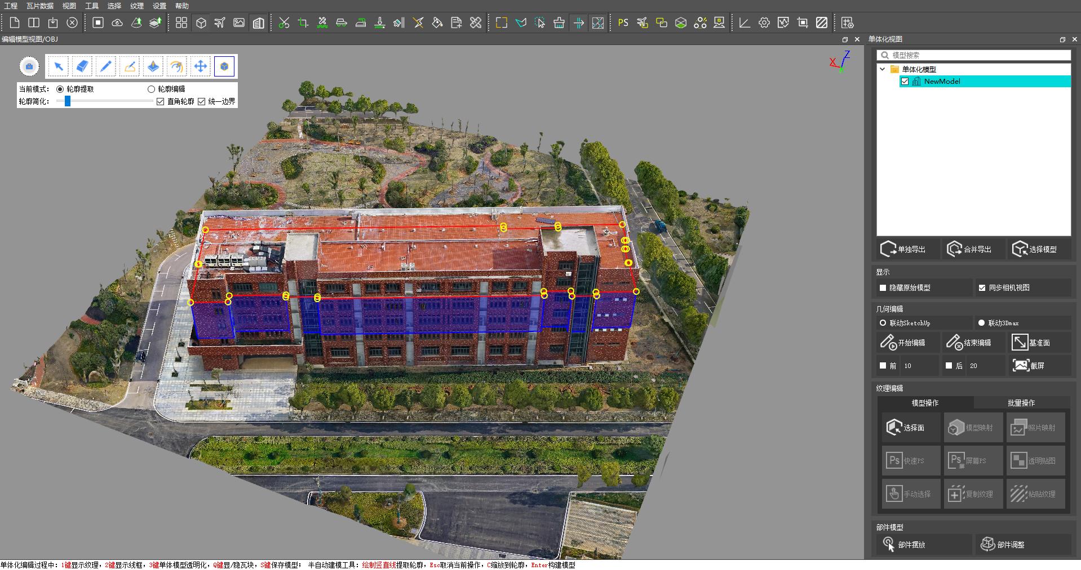Click the 部件摆放 button
This screenshot has width=1081, height=570.
click(924, 545)
